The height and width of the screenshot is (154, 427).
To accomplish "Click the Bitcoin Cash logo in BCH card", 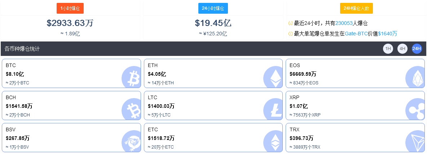I will coord(131,109).
